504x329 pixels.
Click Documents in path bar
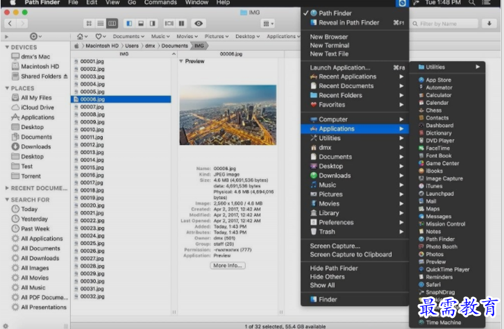[x=174, y=46]
